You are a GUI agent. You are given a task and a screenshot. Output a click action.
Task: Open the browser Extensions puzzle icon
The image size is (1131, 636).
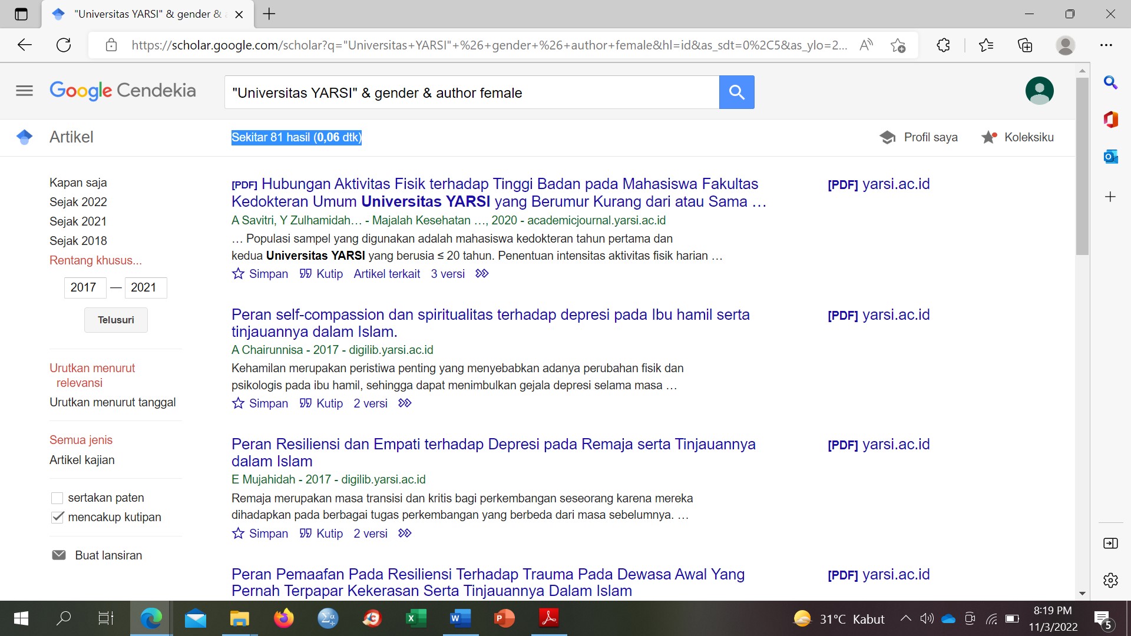point(943,45)
